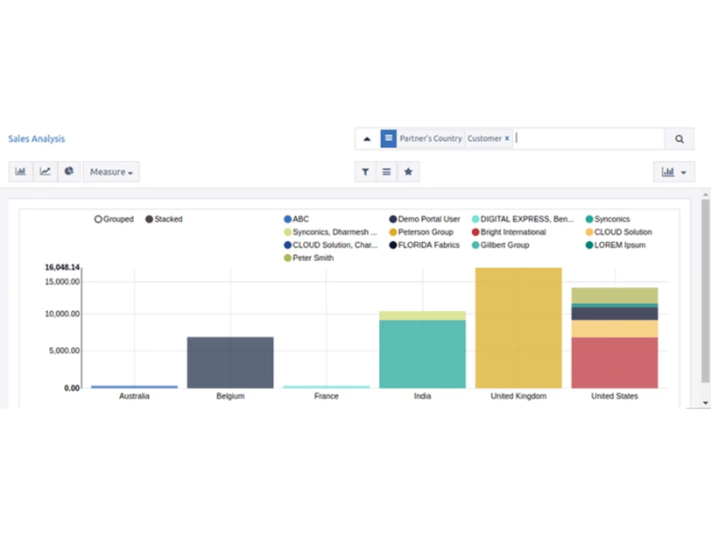Click the France axis label
The width and height of the screenshot is (711, 534).
[326, 396]
